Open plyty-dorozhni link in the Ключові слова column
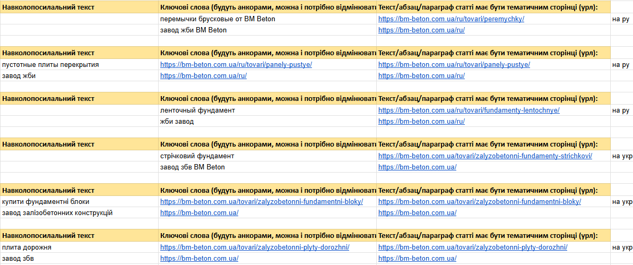Viewport: 633px width, 265px height. 255,247
